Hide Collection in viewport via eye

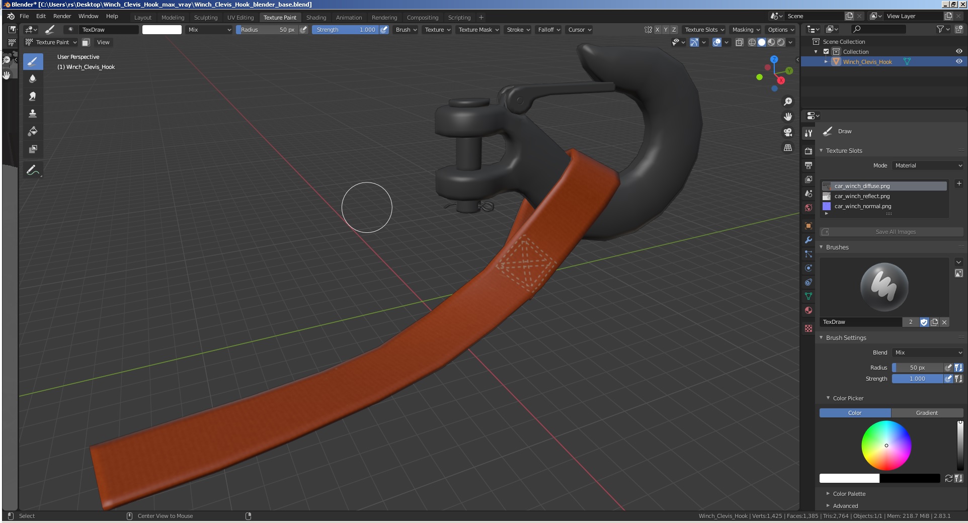click(959, 51)
